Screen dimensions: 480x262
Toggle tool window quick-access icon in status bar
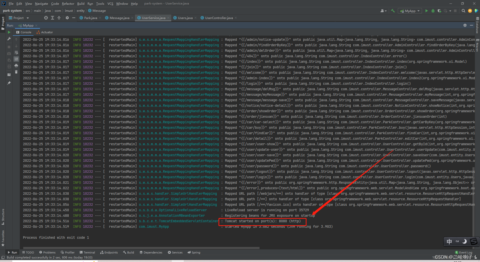[x=3, y=257]
